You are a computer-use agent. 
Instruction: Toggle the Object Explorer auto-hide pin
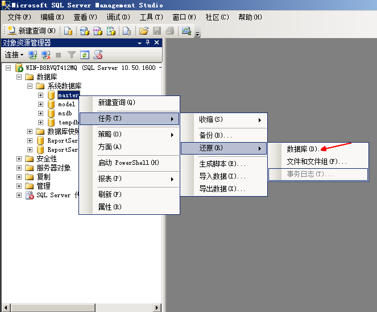pyautogui.click(x=148, y=43)
